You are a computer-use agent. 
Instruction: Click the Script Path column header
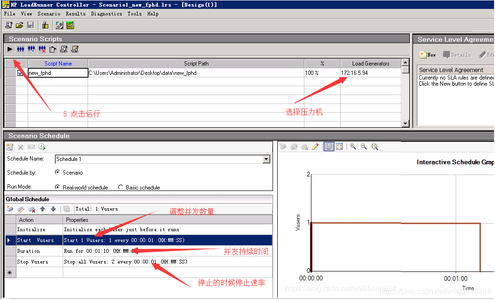196,63
